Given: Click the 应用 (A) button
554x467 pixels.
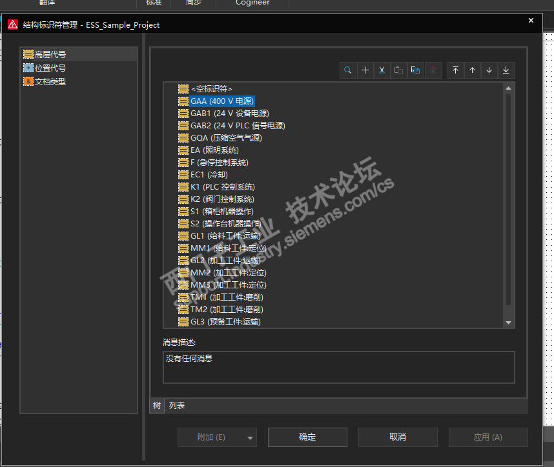Looking at the screenshot, I should (488, 437).
